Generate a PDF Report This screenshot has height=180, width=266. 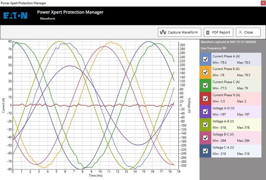218,32
